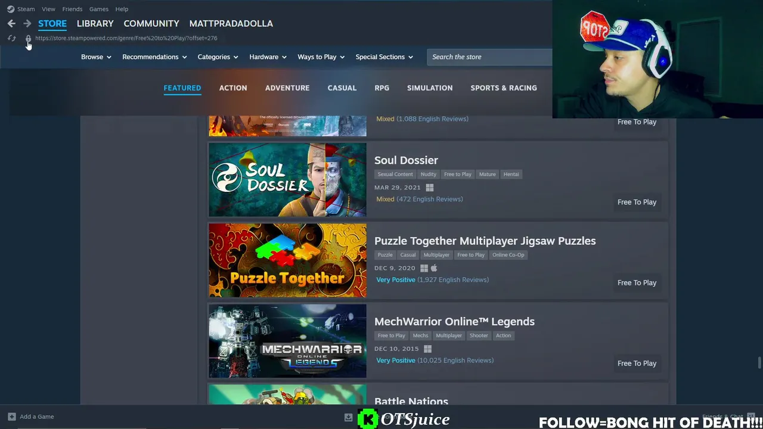This screenshot has width=763, height=429.
Task: Open the Steam menu
Action: tap(26, 9)
